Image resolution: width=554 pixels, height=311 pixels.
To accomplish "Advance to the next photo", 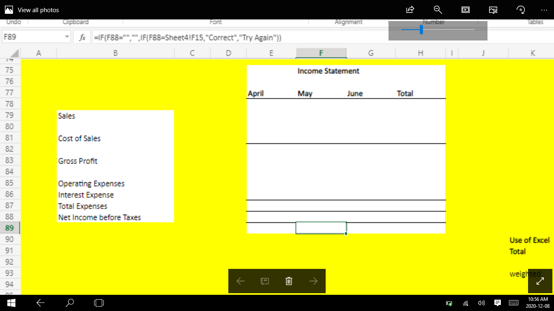I will (313, 281).
